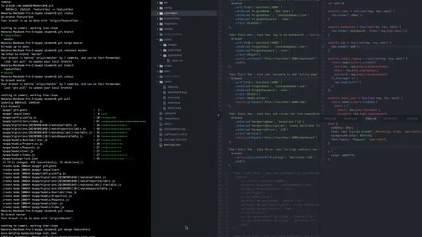Screen dimensions: 422x237
Task: Click the config folder icon
Action: [161, 8]
